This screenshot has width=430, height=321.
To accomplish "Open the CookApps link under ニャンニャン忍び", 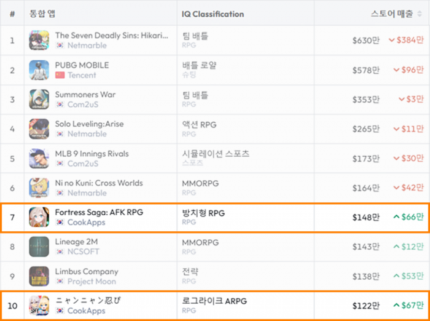I will (x=87, y=311).
